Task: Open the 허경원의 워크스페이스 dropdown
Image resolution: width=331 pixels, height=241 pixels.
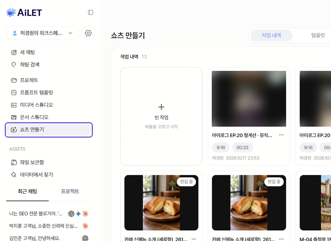Action: click(42, 33)
